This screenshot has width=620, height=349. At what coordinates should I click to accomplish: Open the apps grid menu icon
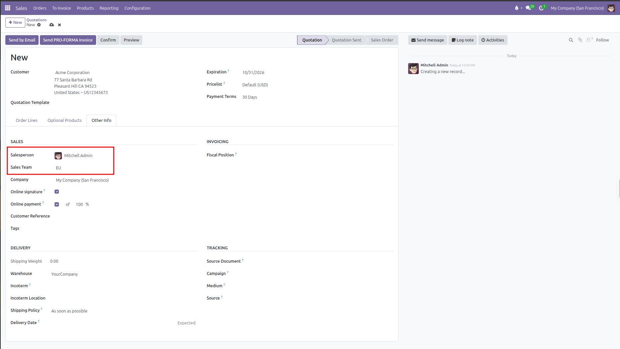(x=7, y=8)
